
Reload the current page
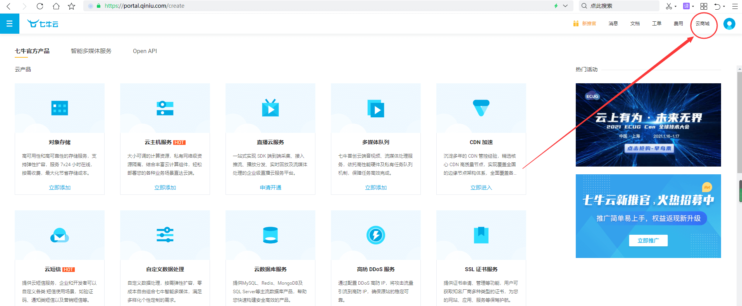pyautogui.click(x=40, y=6)
